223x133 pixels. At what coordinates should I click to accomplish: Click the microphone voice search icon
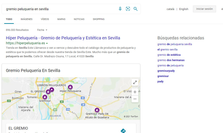pyautogui.click(x=120, y=9)
